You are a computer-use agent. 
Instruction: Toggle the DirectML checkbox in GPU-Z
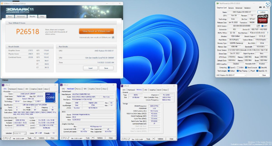(259, 68)
